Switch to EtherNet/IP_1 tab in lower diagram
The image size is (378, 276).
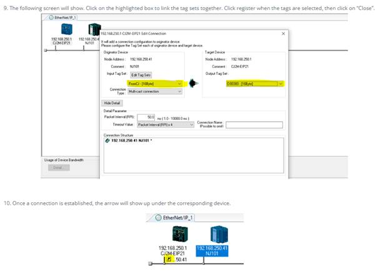175,218
